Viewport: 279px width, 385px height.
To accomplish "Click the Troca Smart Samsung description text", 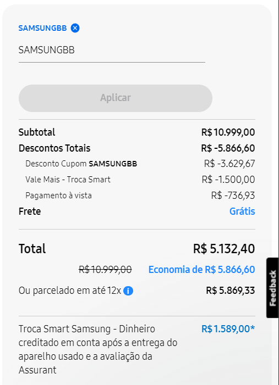I will 98,349.
